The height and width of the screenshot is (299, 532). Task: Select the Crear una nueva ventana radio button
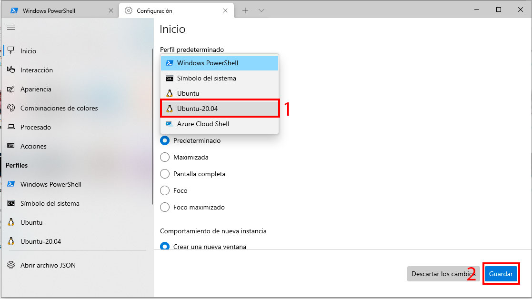coord(165,246)
